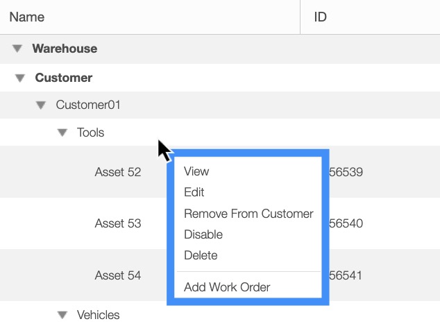Image resolution: width=440 pixels, height=326 pixels.
Task: Click Remove From Customer menu option
Action: (x=248, y=214)
